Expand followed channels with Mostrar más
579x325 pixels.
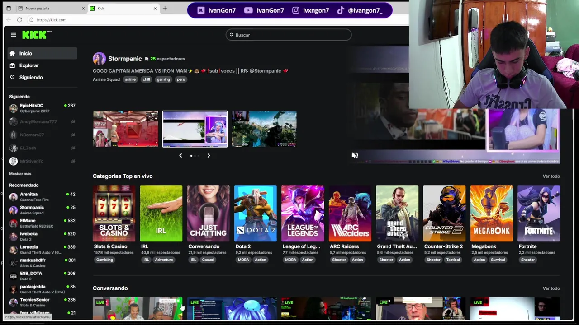pyautogui.click(x=20, y=174)
